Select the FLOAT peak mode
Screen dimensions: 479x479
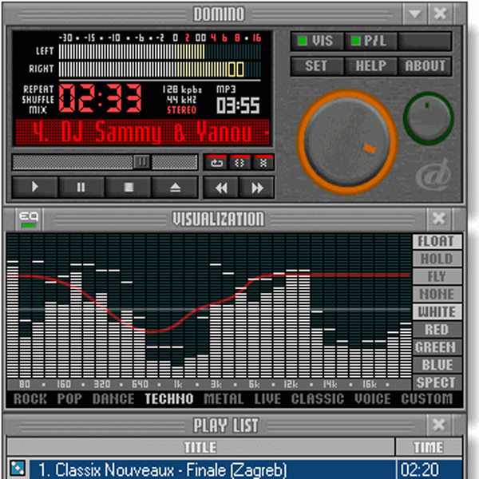click(437, 241)
